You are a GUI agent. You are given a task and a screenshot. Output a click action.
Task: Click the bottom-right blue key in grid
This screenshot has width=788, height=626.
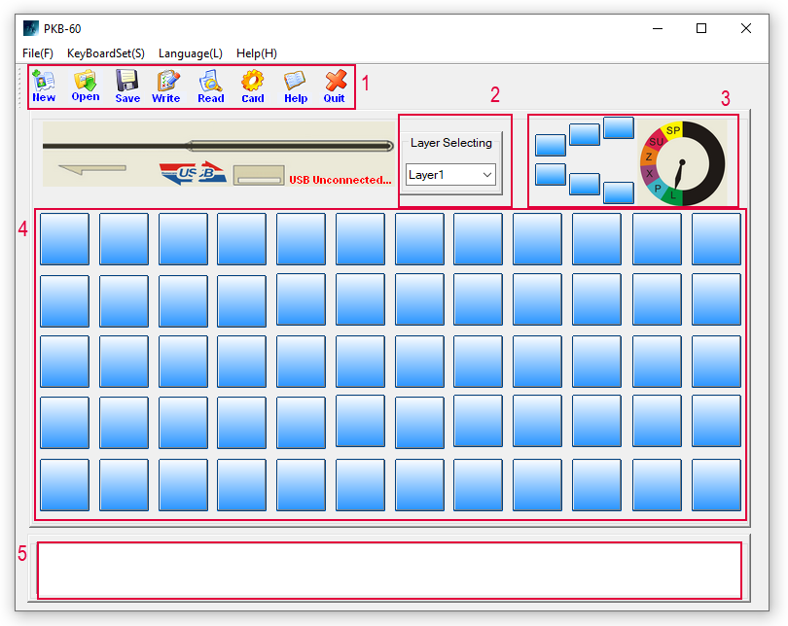(716, 484)
